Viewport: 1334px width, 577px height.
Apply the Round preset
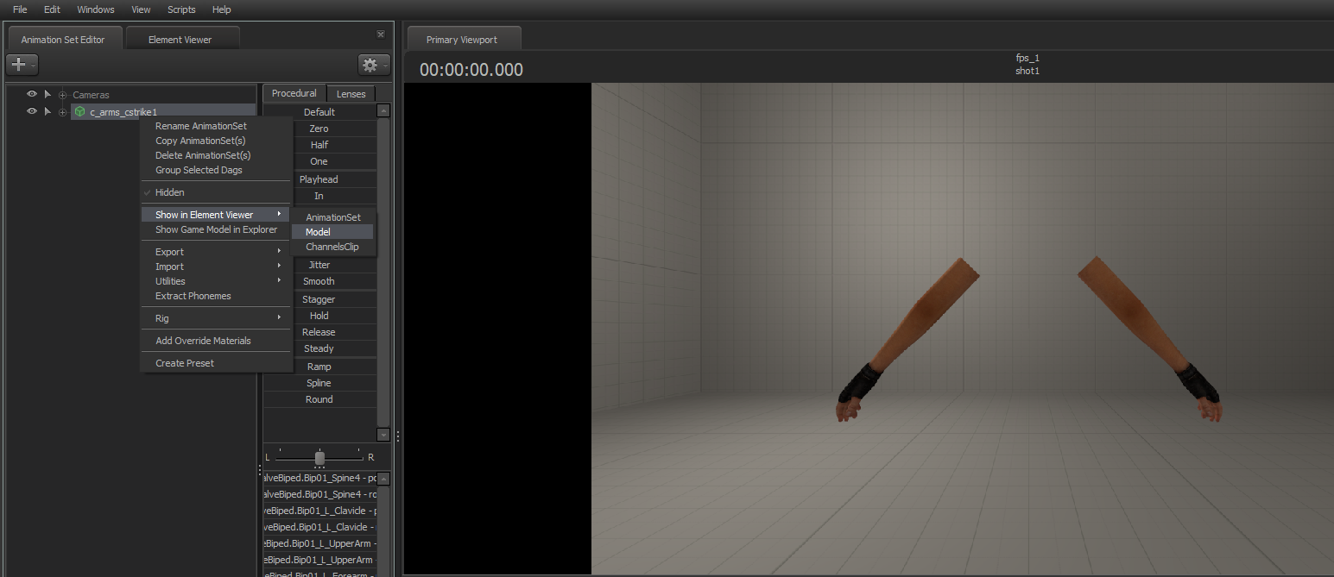[x=319, y=399]
